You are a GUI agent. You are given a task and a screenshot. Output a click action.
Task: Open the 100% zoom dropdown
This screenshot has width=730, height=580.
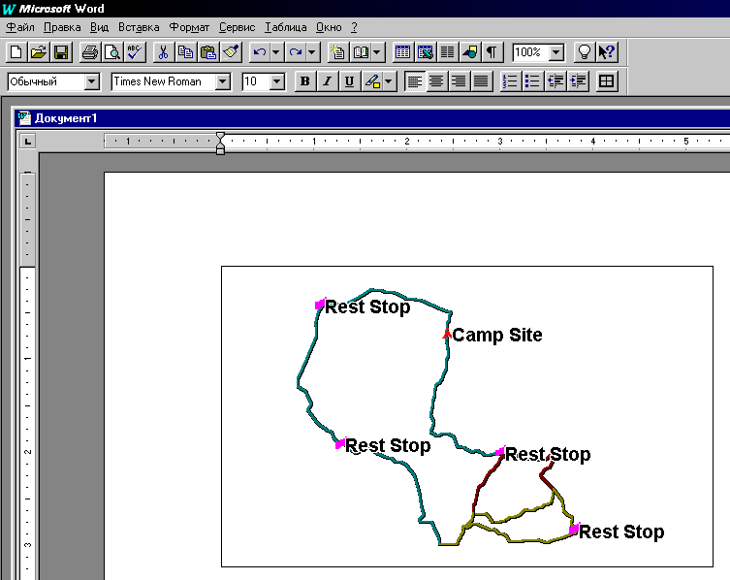556,52
